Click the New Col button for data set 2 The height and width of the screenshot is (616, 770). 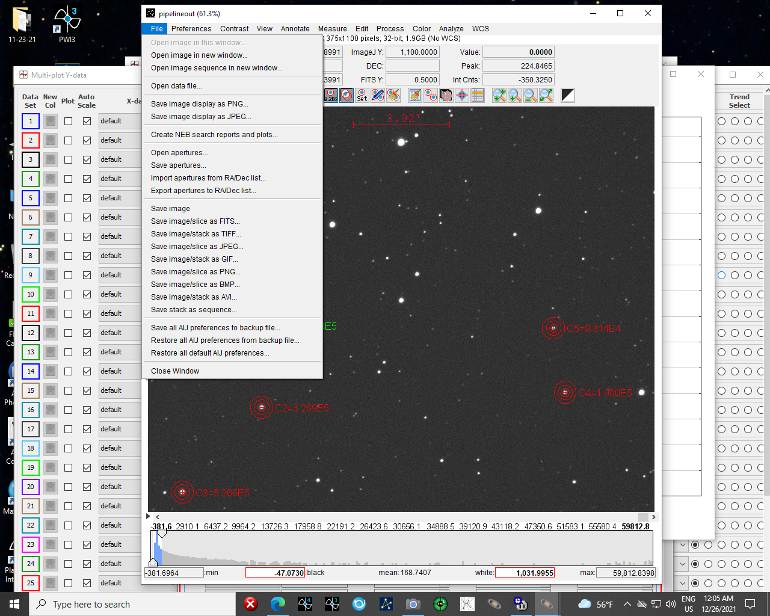click(x=51, y=140)
